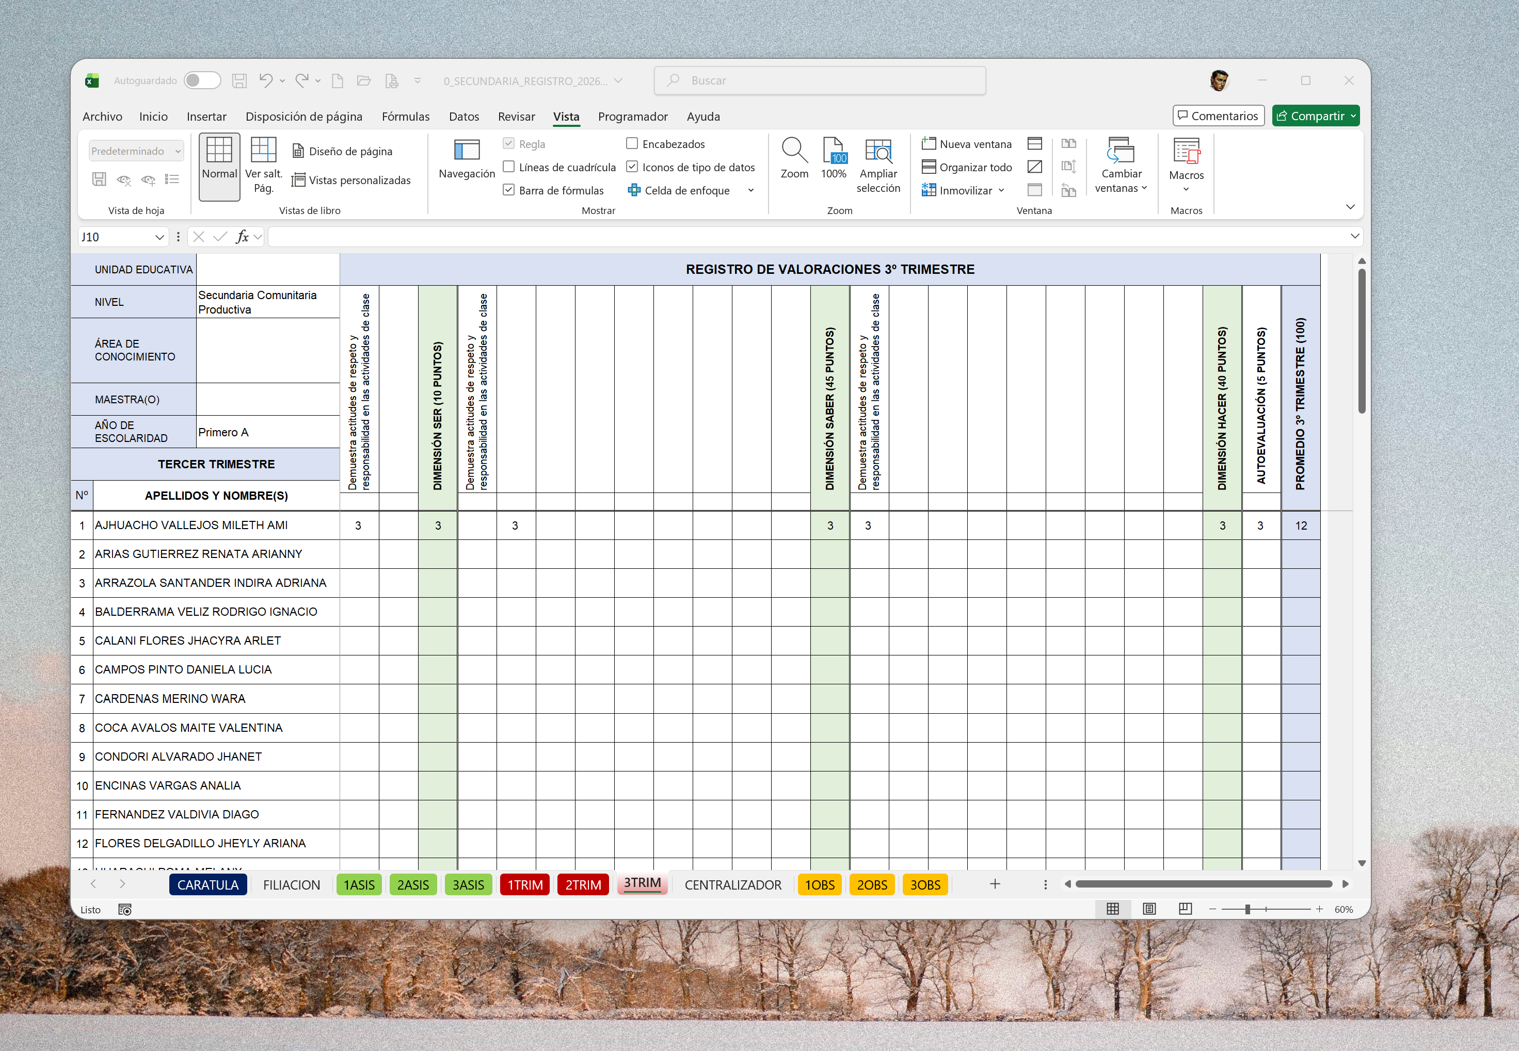Select Diseño de página status bar view
Screen dimensions: 1519x1051
(x=1149, y=909)
